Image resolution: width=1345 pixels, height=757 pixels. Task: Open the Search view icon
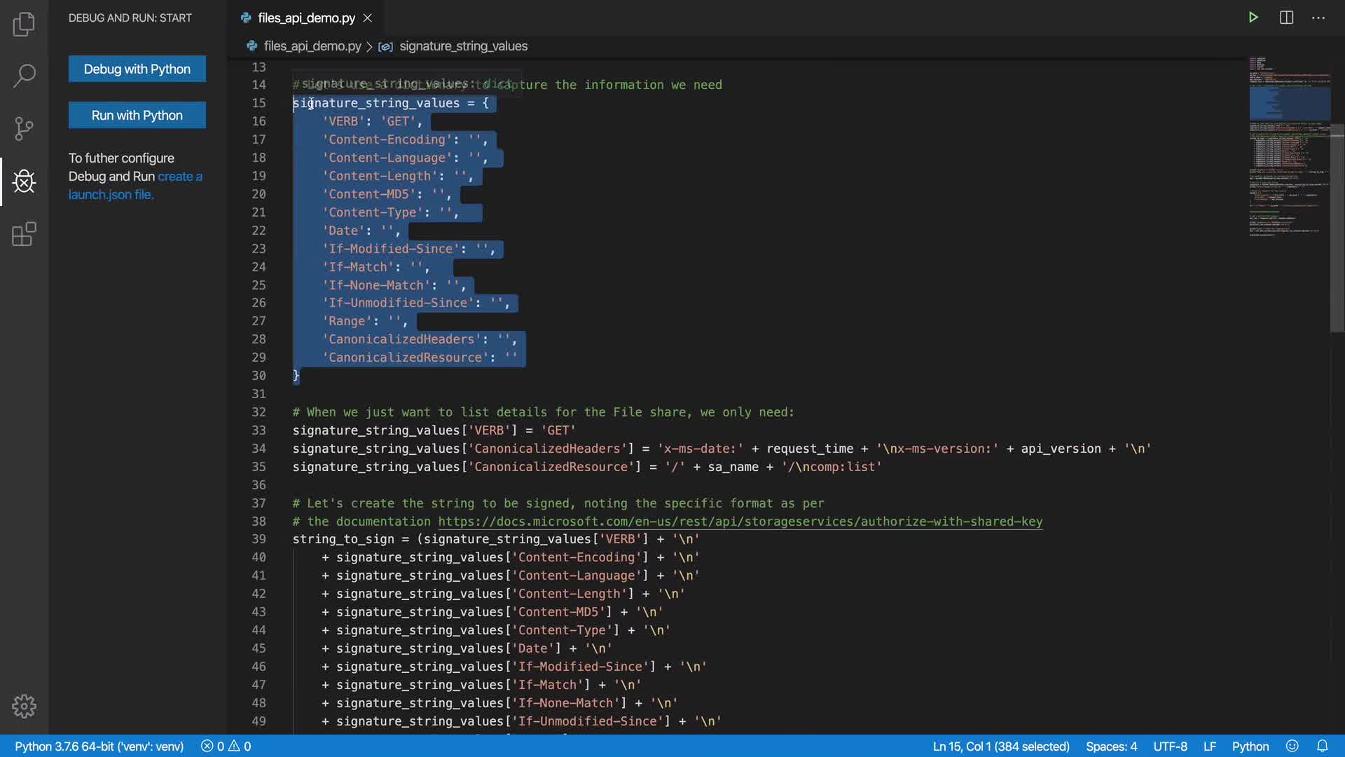(x=24, y=76)
